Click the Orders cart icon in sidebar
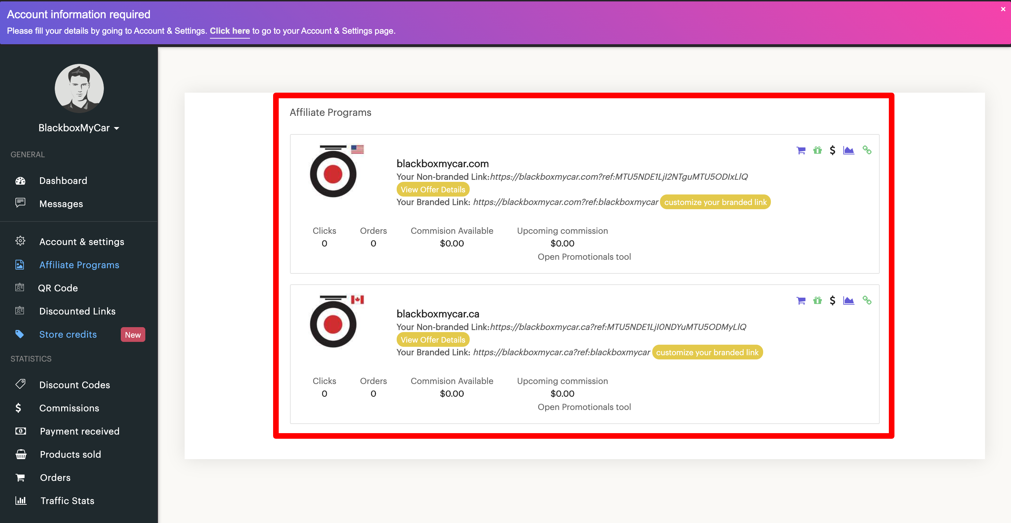The width and height of the screenshot is (1011, 523). pyautogui.click(x=20, y=477)
